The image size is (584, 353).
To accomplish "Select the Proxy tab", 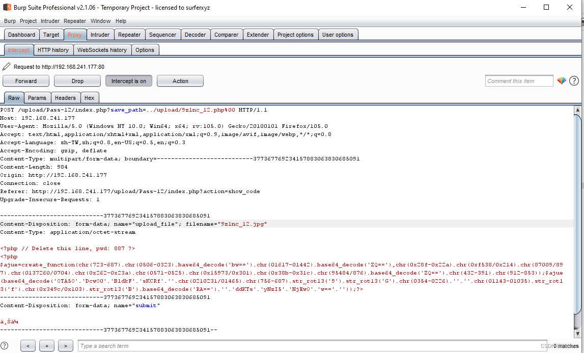I will point(75,35).
